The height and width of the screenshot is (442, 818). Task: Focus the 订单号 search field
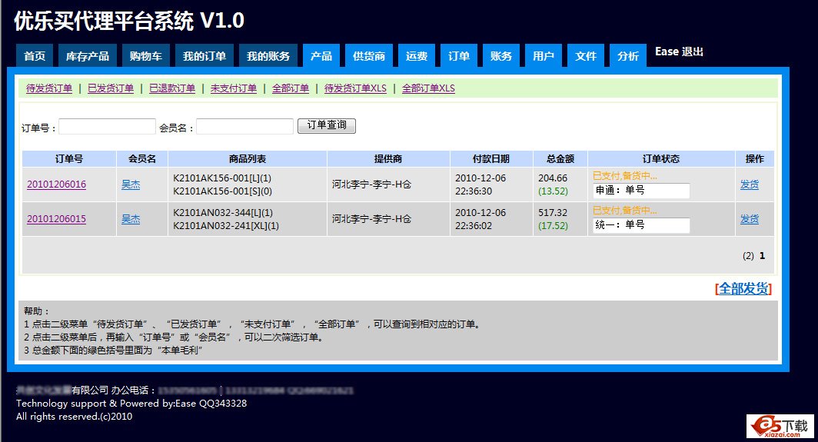tap(107, 126)
